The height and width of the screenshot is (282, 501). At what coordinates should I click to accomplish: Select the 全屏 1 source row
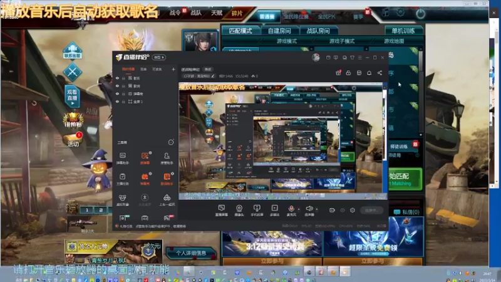tap(145, 102)
